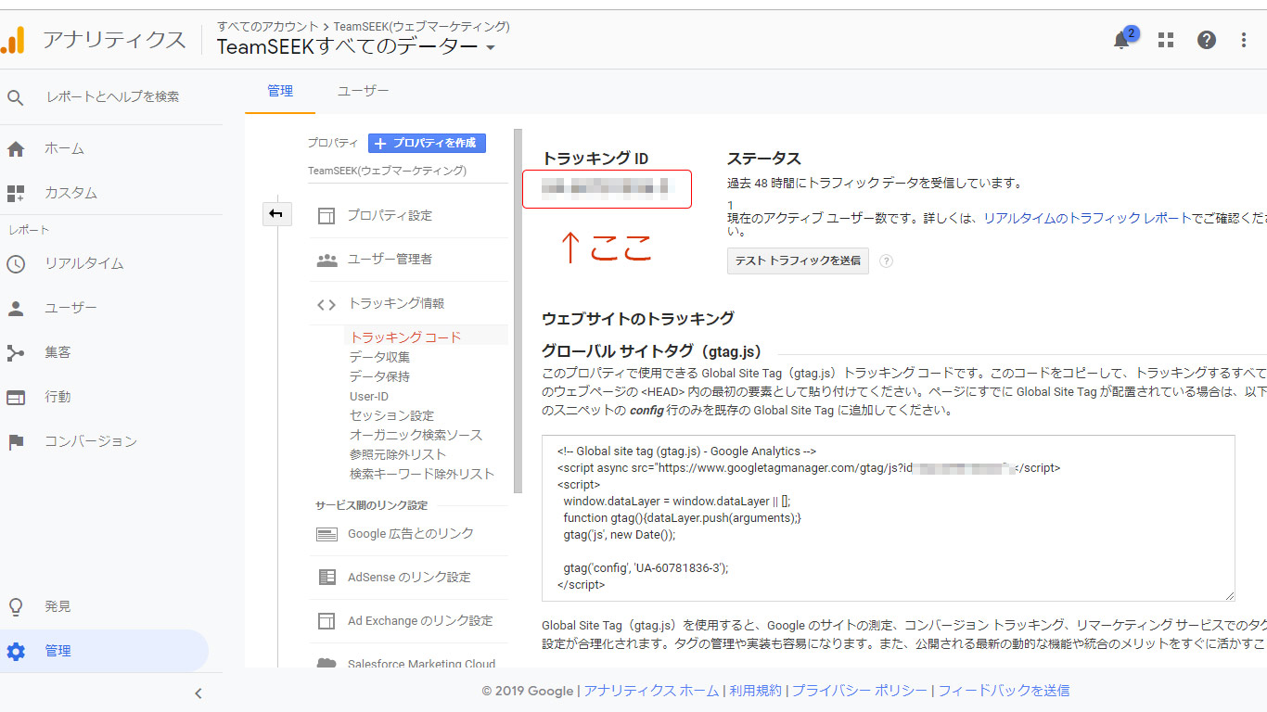Open 集客 reports in the sidebar
Screen dimensions: 1267x712
58,352
